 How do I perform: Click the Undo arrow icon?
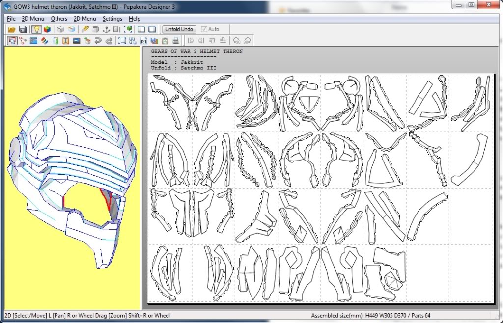(x=98, y=41)
